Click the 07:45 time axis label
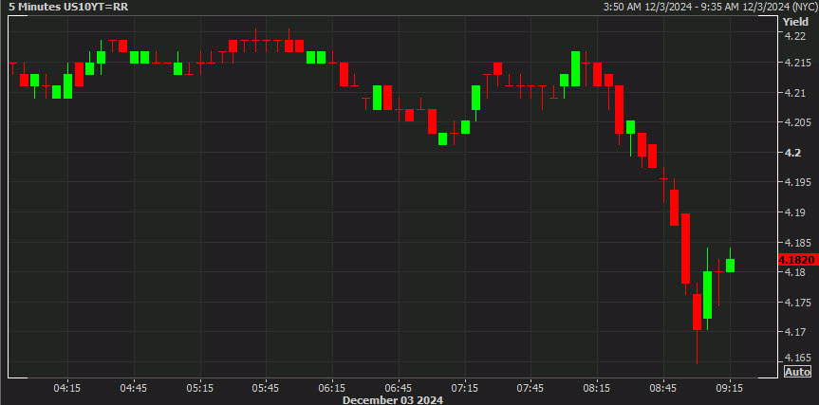Viewport: 819px width, 405px height. [x=530, y=388]
